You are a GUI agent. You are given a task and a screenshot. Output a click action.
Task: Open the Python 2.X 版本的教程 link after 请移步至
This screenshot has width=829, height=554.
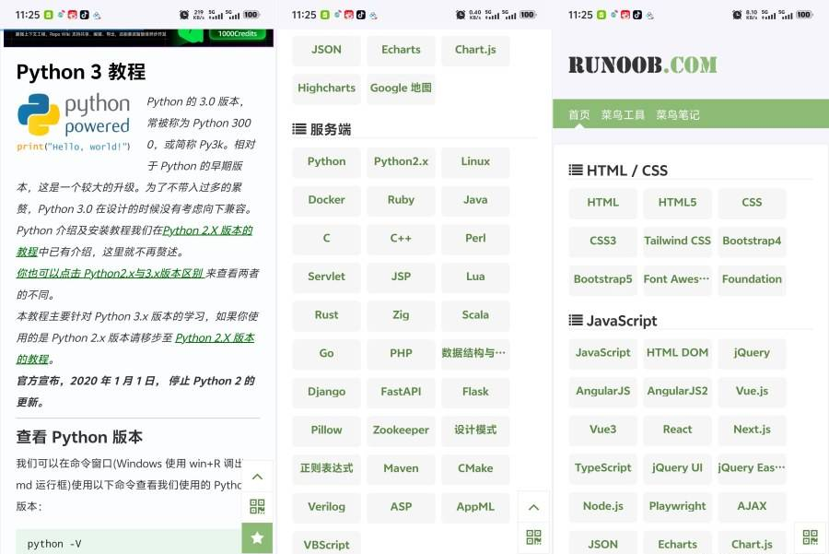[x=215, y=337]
